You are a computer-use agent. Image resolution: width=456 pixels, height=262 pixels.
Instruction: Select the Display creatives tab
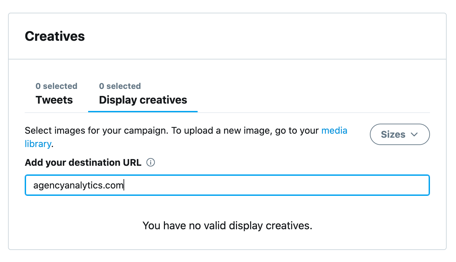[143, 100]
